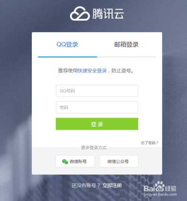187x201 pixels.
Task: Click the 腾讯云 wordmark text
Action: tap(108, 13)
